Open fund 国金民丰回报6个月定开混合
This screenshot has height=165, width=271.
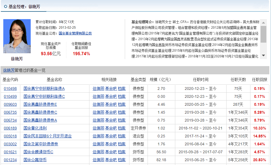pos(47,136)
